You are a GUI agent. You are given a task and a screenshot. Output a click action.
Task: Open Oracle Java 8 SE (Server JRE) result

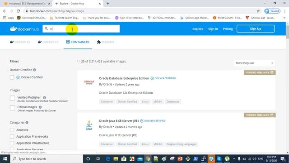coord(119,121)
